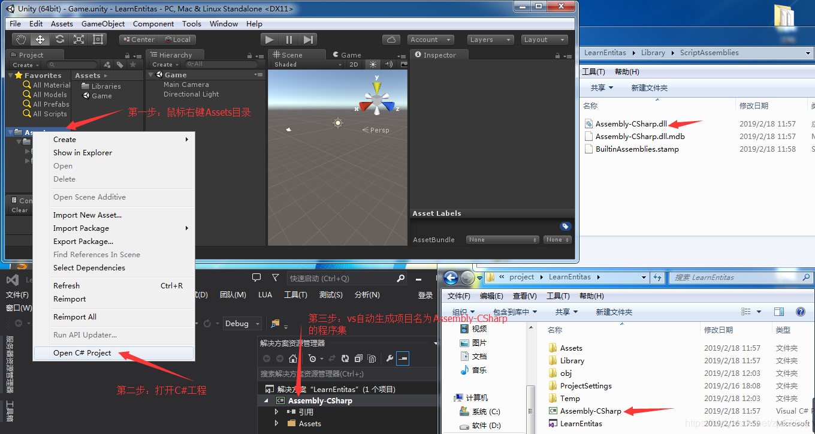Image resolution: width=815 pixels, height=434 pixels.
Task: Choose Show in Explorer from context menu
Action: 114,153
